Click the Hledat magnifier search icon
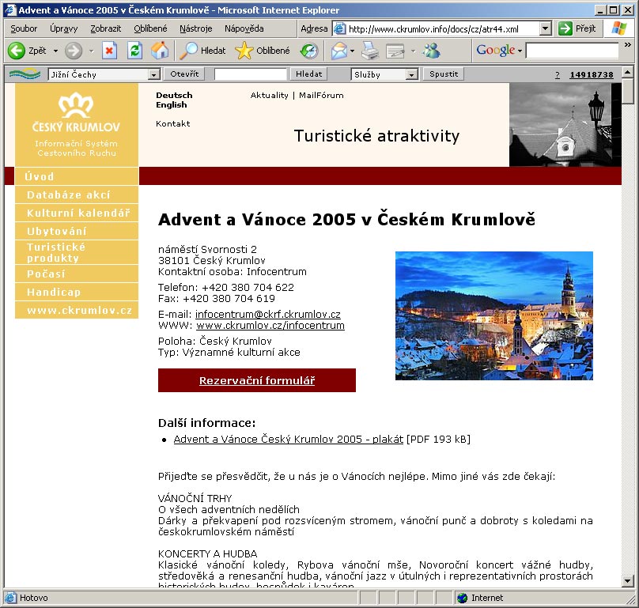The image size is (639, 608). (189, 51)
